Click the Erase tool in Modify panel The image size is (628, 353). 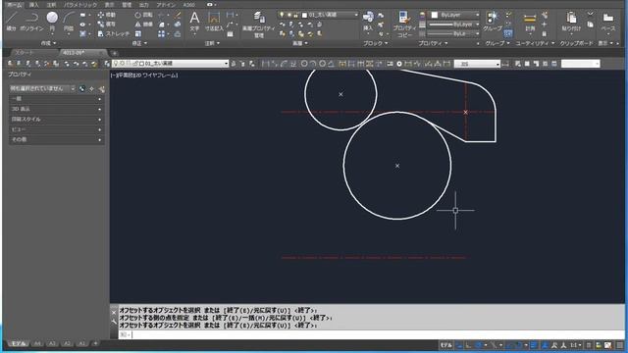(178, 15)
